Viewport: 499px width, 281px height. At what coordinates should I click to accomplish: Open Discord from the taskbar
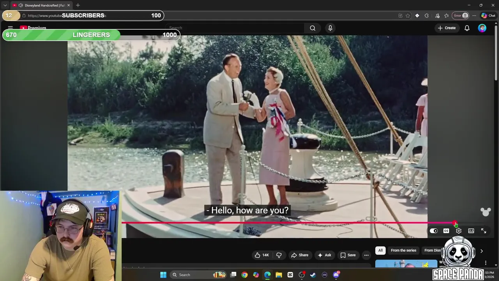click(336, 275)
